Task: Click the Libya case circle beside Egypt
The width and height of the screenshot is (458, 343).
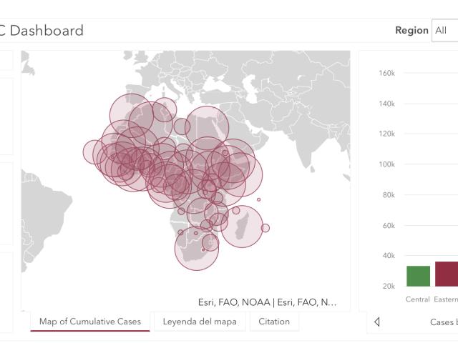Action: (x=182, y=126)
